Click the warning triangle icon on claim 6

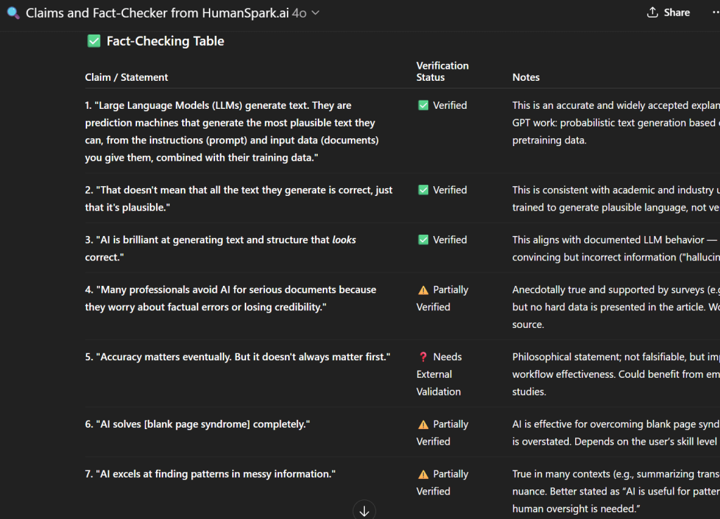(x=424, y=423)
